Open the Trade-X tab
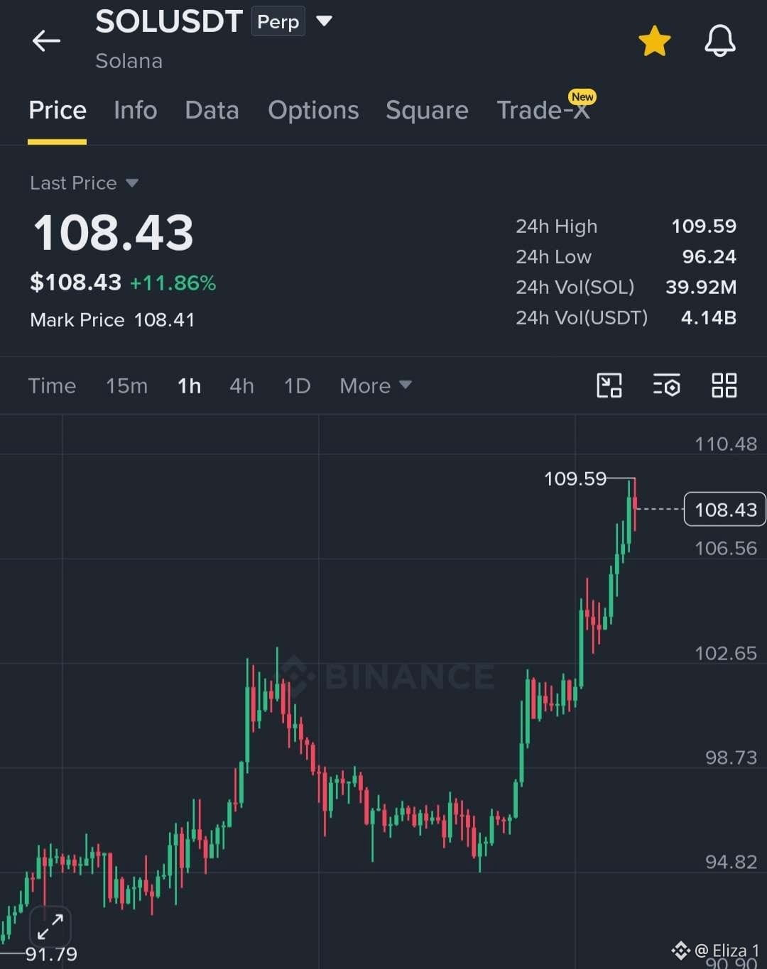 543,110
